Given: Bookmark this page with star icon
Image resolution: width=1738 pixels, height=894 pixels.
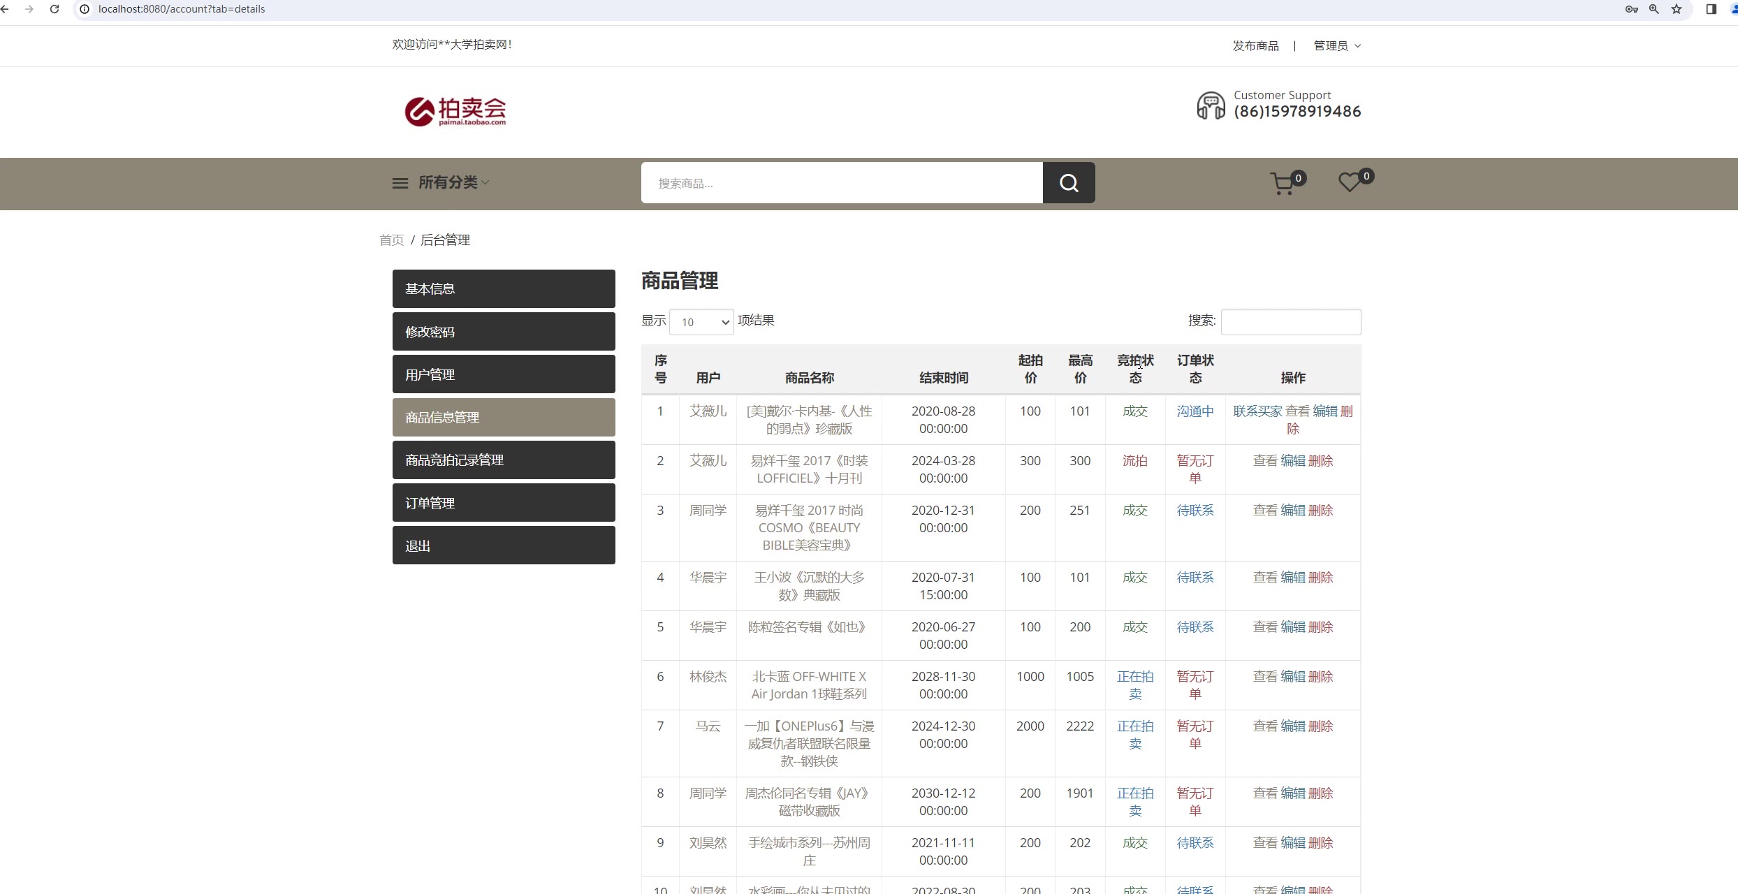Looking at the screenshot, I should pos(1677,9).
